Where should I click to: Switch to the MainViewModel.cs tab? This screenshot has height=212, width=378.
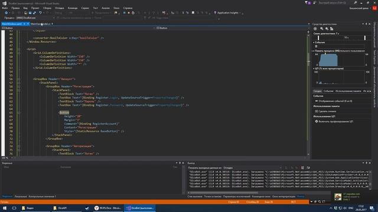(41, 24)
